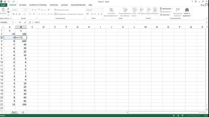Apply percent style with the % icon
Viewport: 209px width, 117px height.
click(92, 14)
